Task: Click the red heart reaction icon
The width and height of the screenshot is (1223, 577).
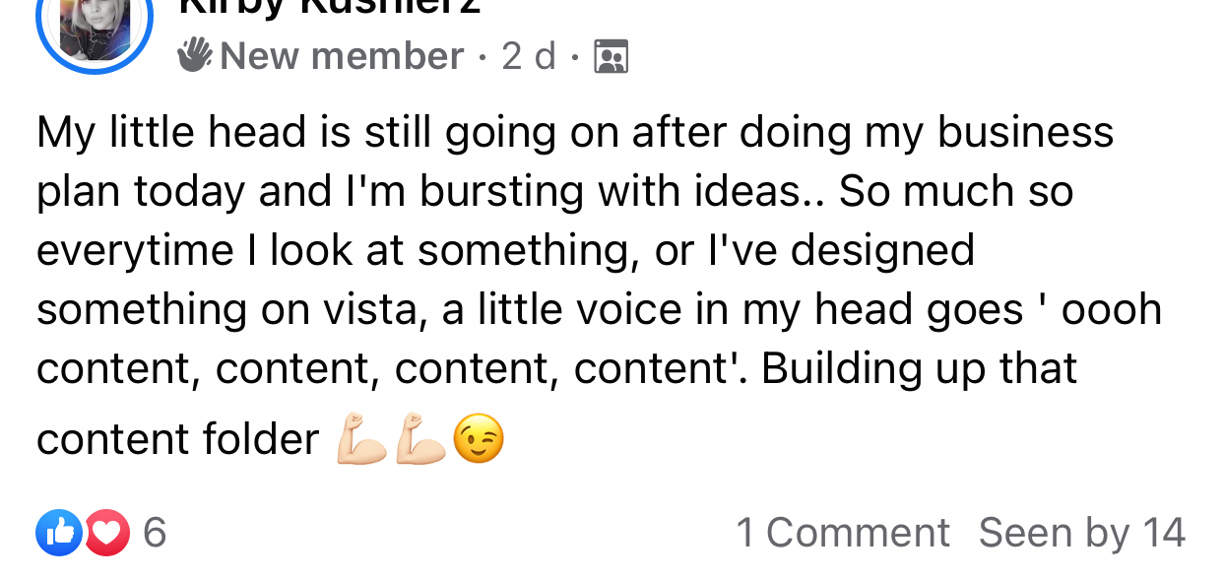Action: (x=106, y=533)
